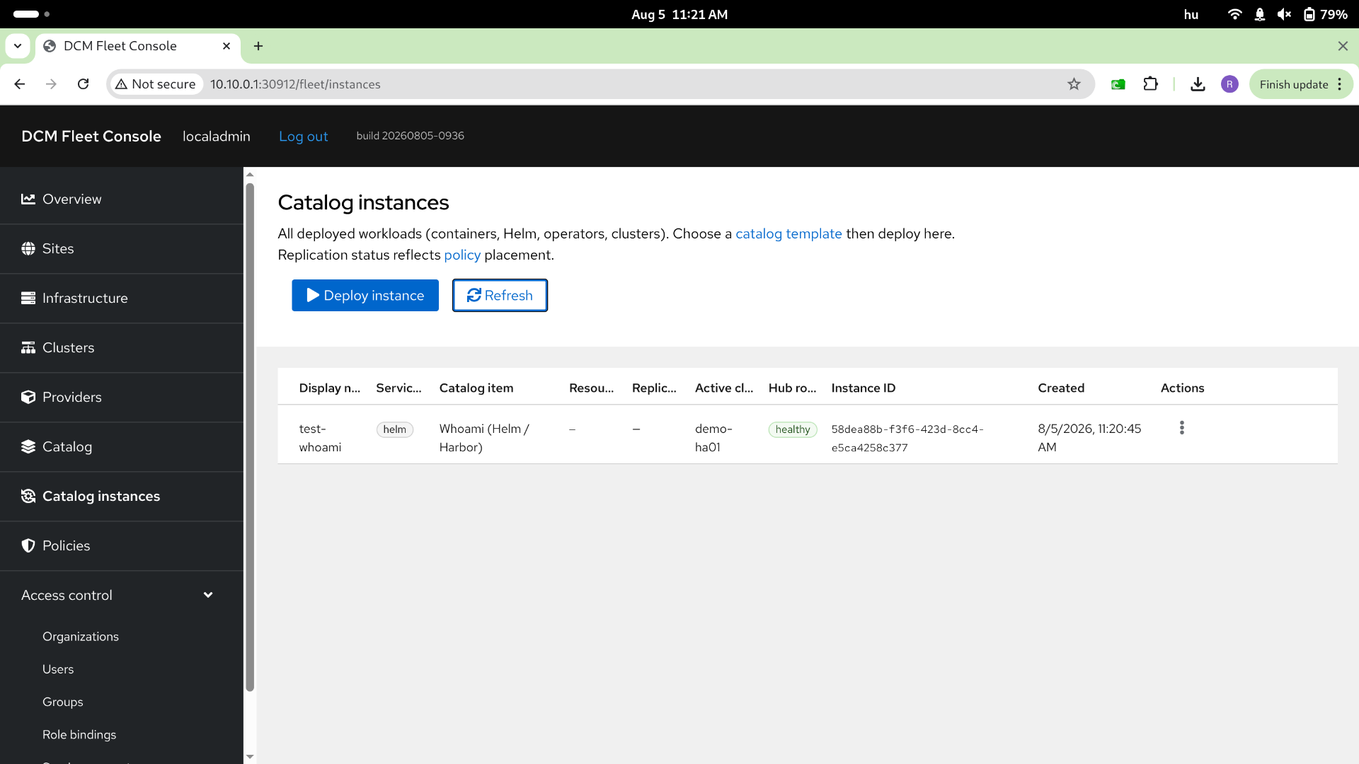Open Users under Access control
The height and width of the screenshot is (764, 1359).
(58, 668)
